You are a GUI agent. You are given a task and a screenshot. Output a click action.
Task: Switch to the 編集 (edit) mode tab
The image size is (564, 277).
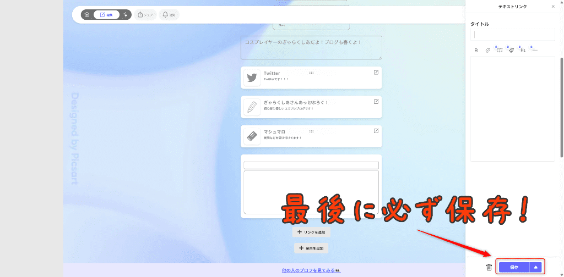click(x=106, y=15)
